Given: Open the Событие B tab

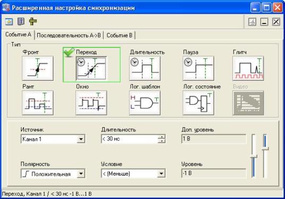Looking at the screenshot, I should click(x=120, y=35).
